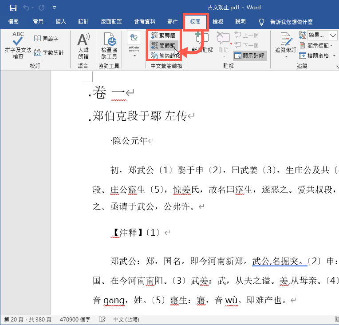Switch to the 參考資料 tab

click(145, 22)
